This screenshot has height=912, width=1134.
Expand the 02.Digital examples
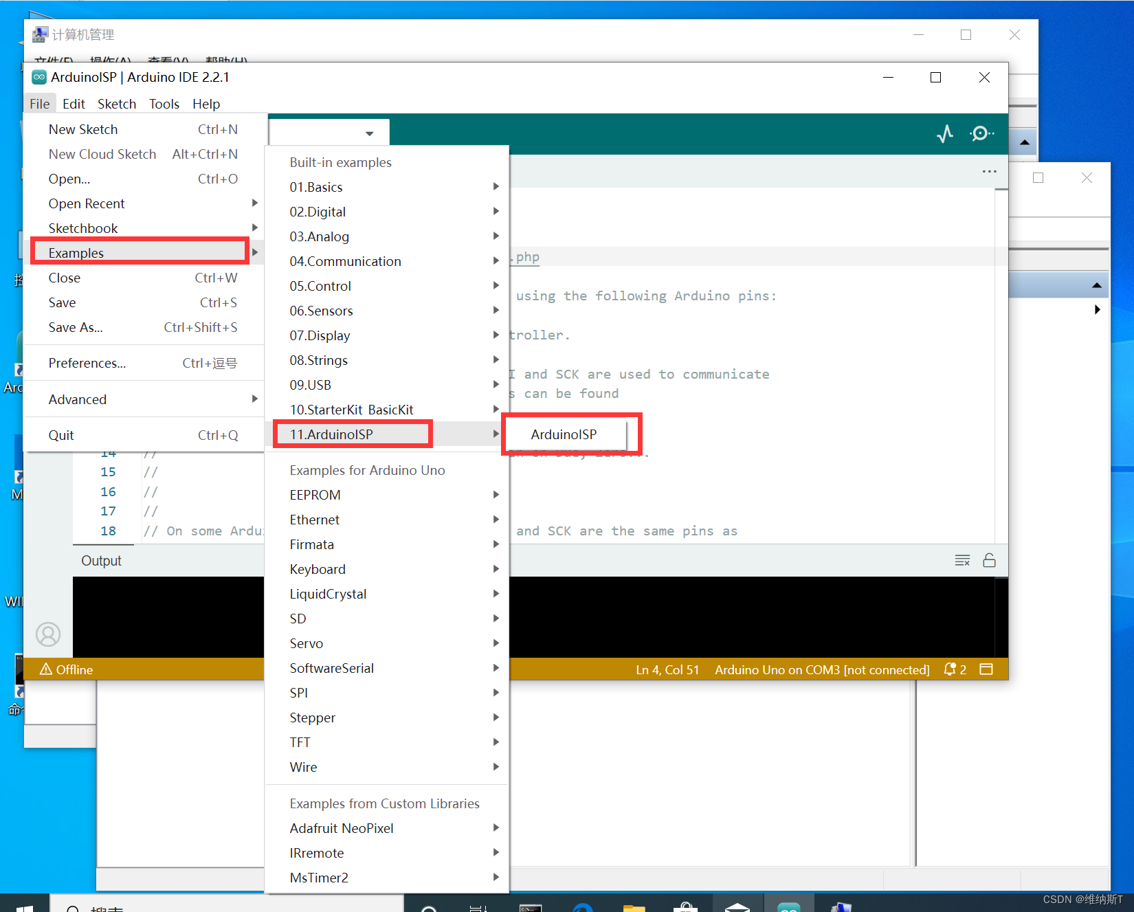tap(387, 212)
